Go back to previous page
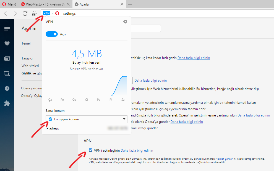The image size is (274, 171). (x=6, y=13)
